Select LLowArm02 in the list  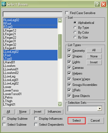[x=30, y=73]
